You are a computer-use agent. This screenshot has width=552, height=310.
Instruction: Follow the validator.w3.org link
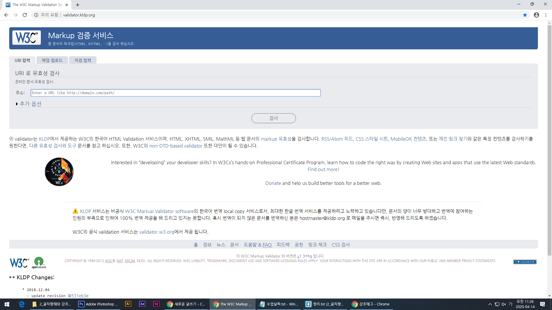[156, 232]
